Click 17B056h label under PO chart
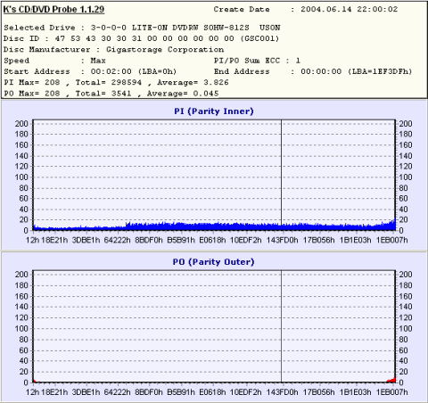 tap(318, 392)
